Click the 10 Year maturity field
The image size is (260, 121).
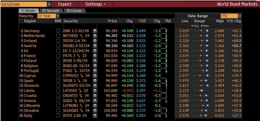tap(47, 16)
